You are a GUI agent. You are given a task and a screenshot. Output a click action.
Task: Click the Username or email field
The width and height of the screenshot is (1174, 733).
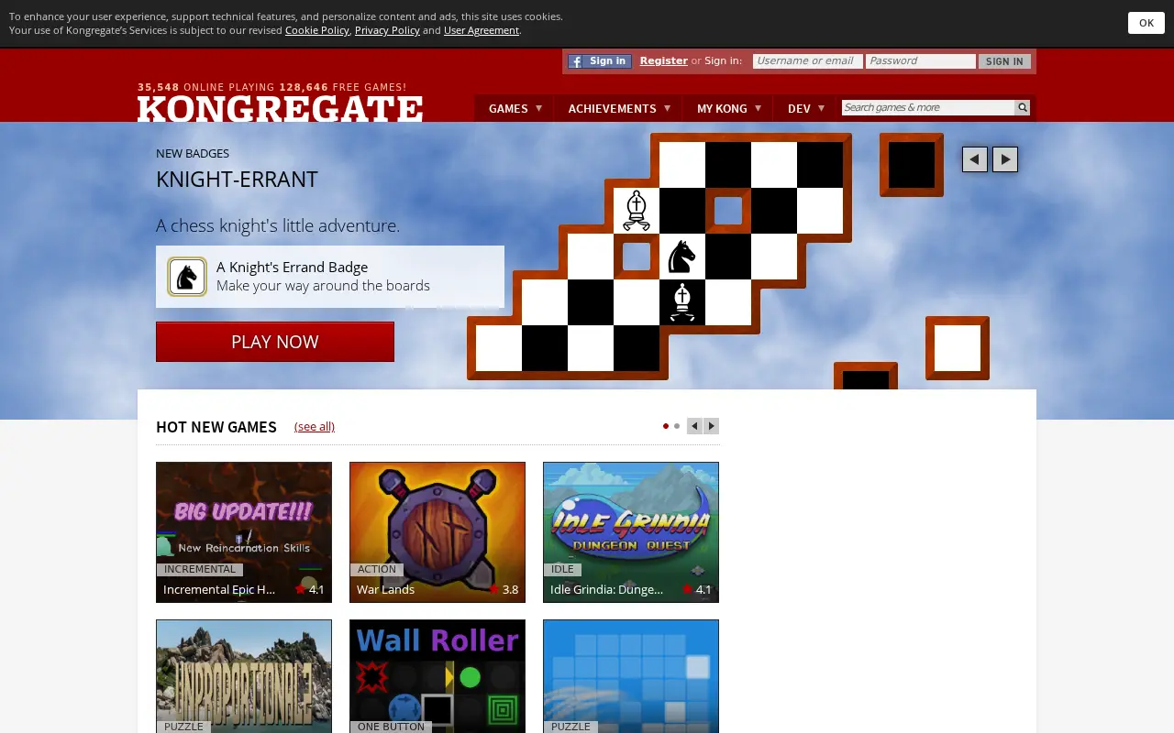click(807, 61)
